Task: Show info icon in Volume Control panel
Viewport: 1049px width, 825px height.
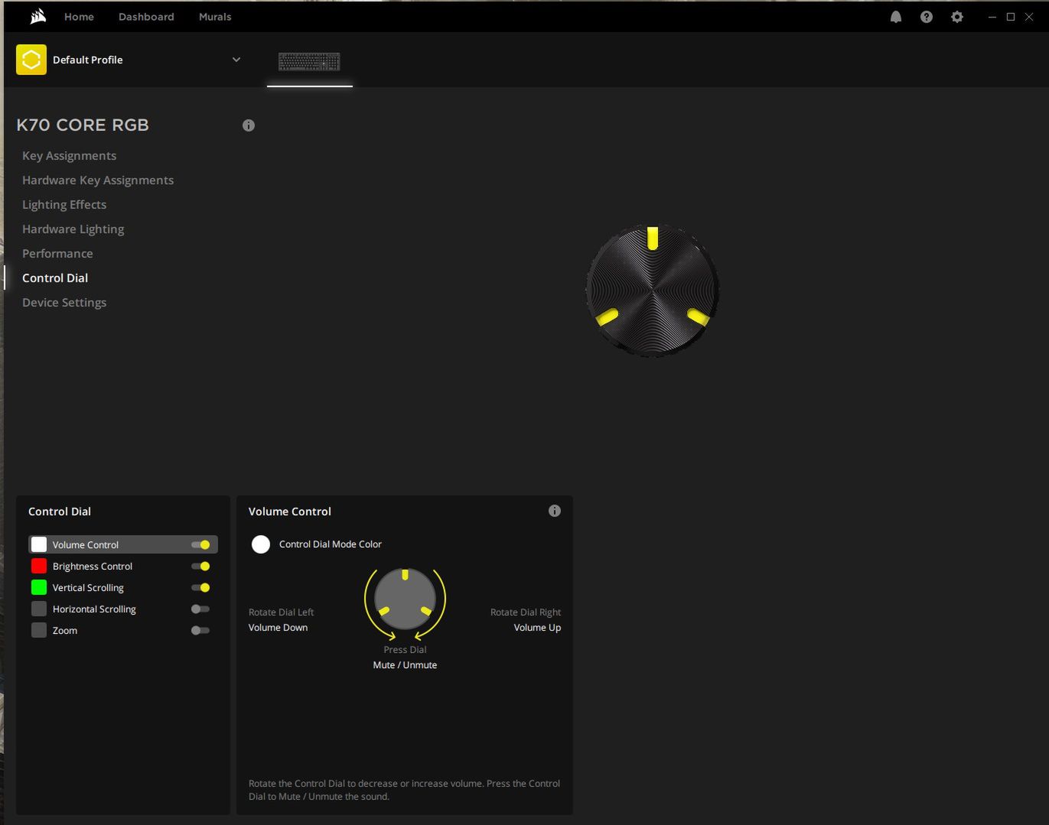Action: (555, 511)
